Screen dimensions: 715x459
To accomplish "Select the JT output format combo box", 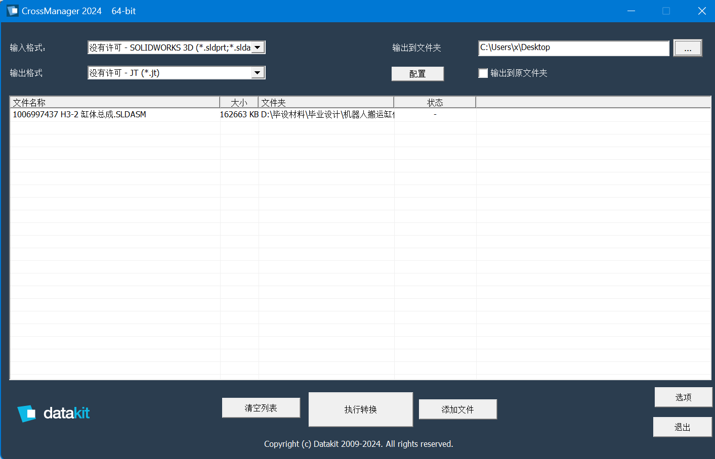I will tap(176, 73).
